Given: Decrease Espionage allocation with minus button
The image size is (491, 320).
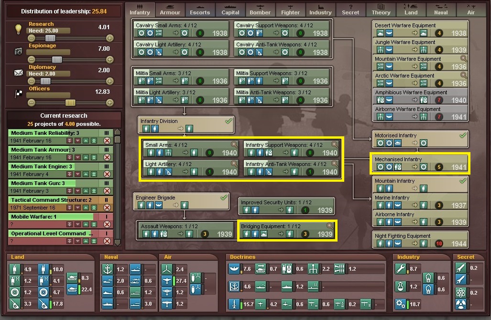Looking at the screenshot, I should point(31,59).
